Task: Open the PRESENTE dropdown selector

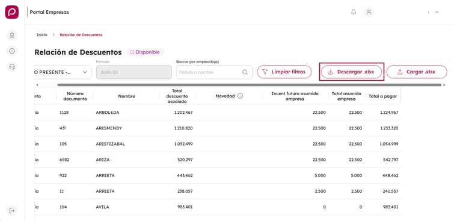Action: coord(63,72)
